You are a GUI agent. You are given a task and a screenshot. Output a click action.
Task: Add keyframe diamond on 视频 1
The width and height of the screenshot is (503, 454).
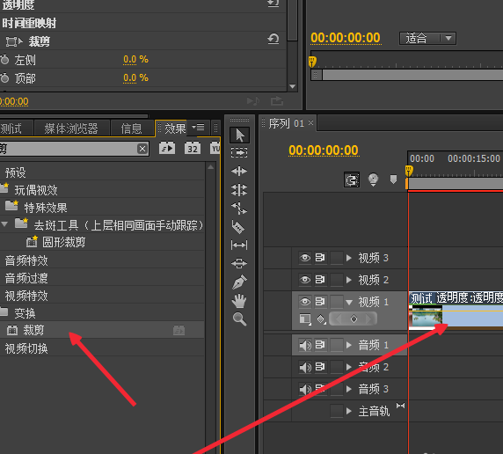(x=354, y=319)
